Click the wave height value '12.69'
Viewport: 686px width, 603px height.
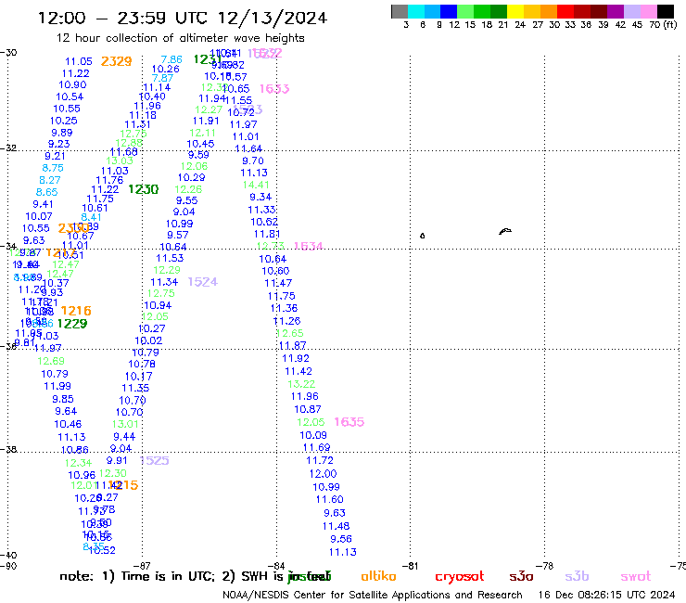(51, 361)
